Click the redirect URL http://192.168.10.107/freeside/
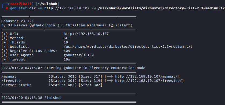This screenshot has height=105, width=225. point(148,81)
